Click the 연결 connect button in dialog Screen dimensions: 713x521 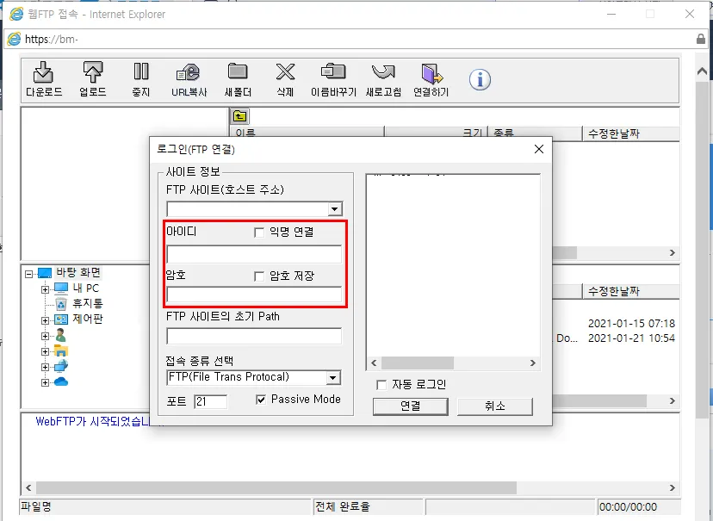[411, 406]
